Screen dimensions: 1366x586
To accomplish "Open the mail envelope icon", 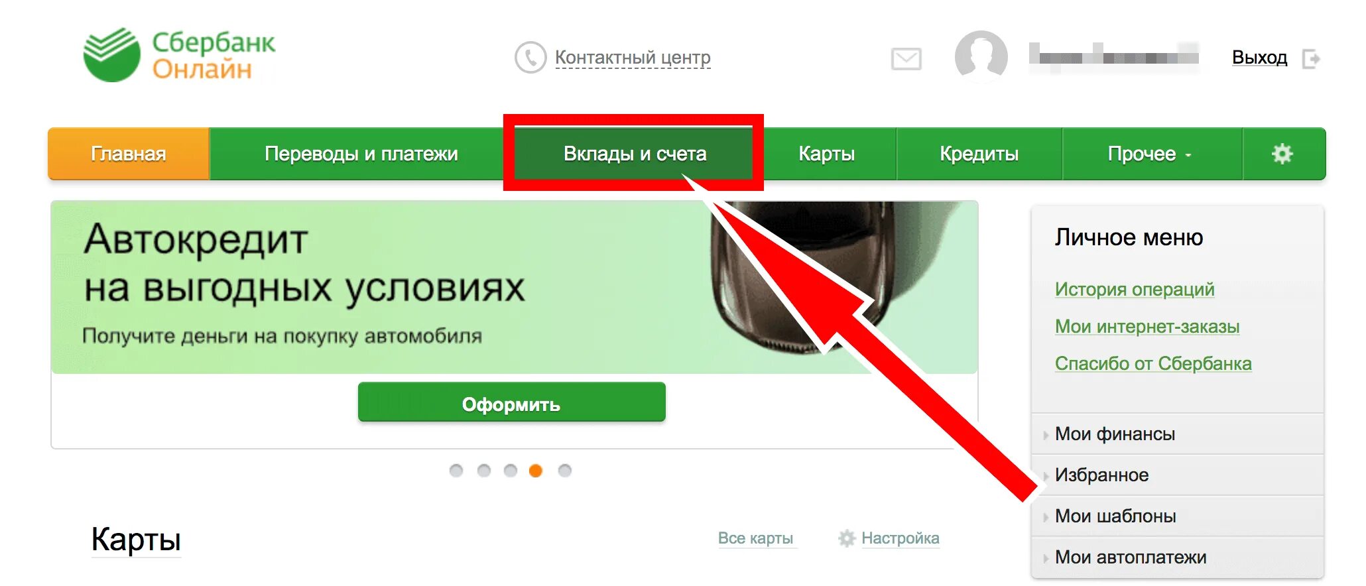I will coord(906,58).
